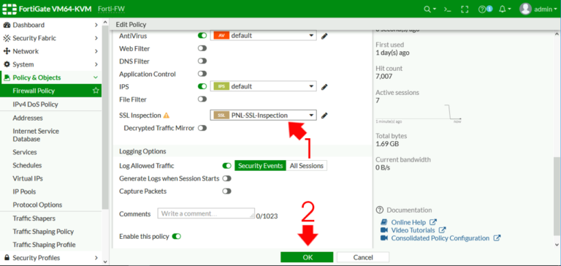Enable Generate Logs when Session Starts

[227, 178]
